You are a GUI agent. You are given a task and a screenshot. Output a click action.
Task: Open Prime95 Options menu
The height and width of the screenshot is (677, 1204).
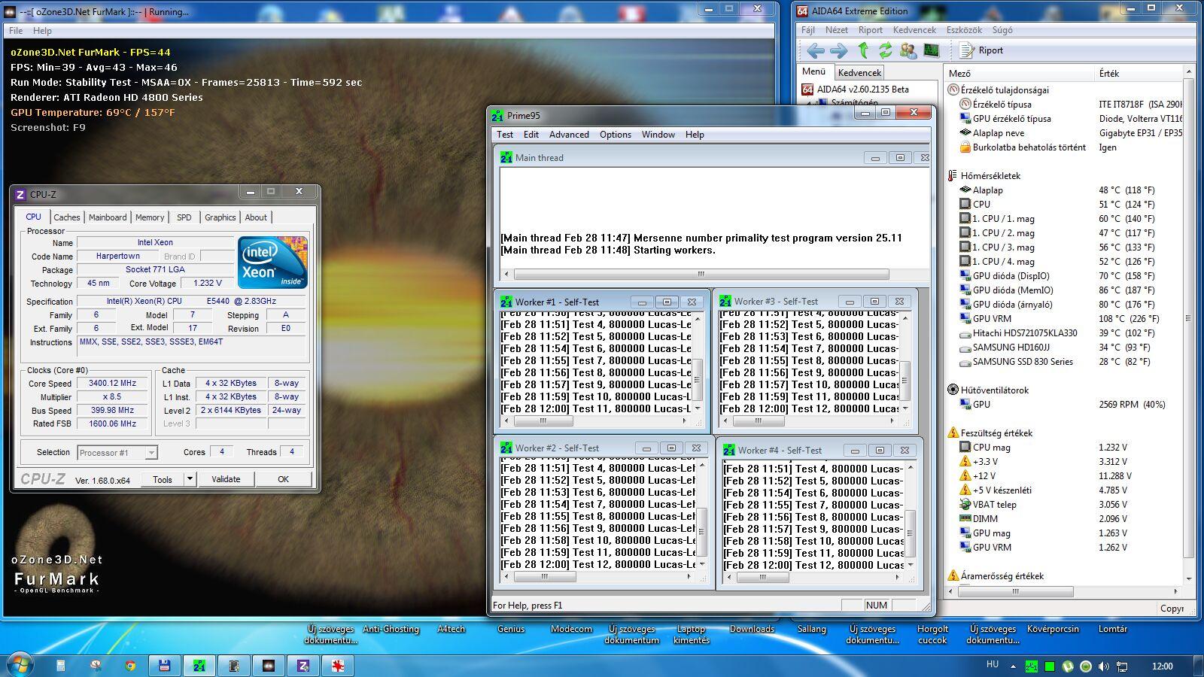(x=616, y=135)
